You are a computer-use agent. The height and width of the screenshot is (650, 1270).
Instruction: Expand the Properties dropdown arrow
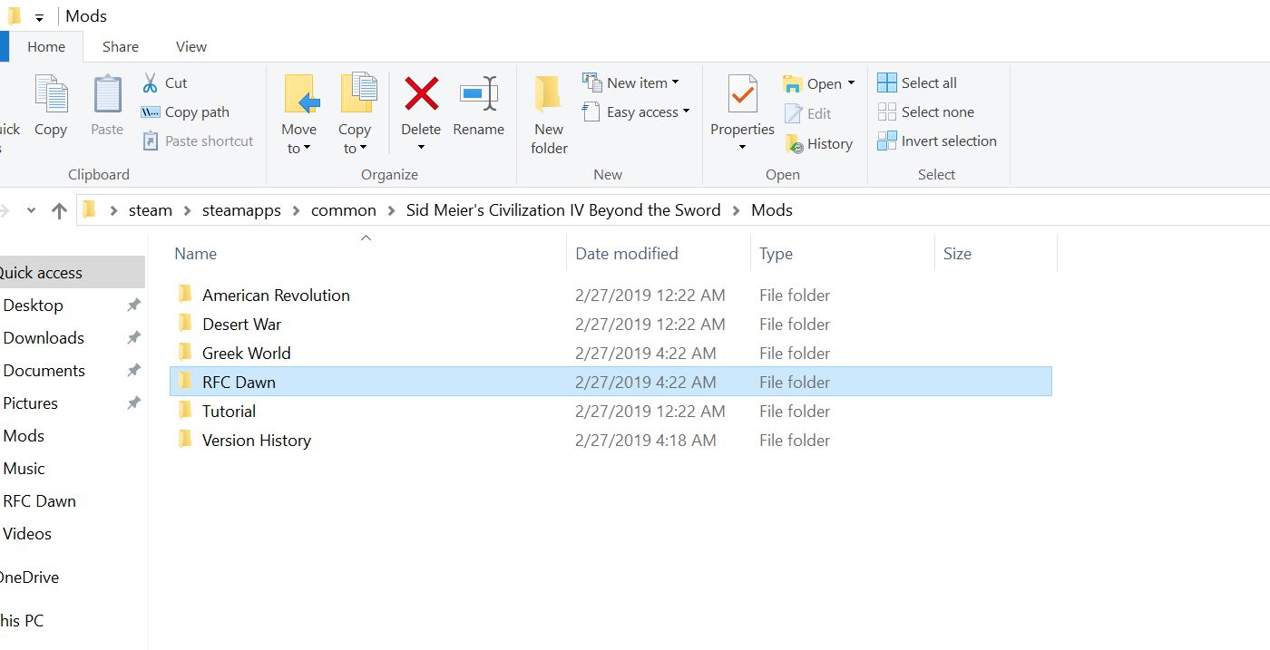[742, 148]
